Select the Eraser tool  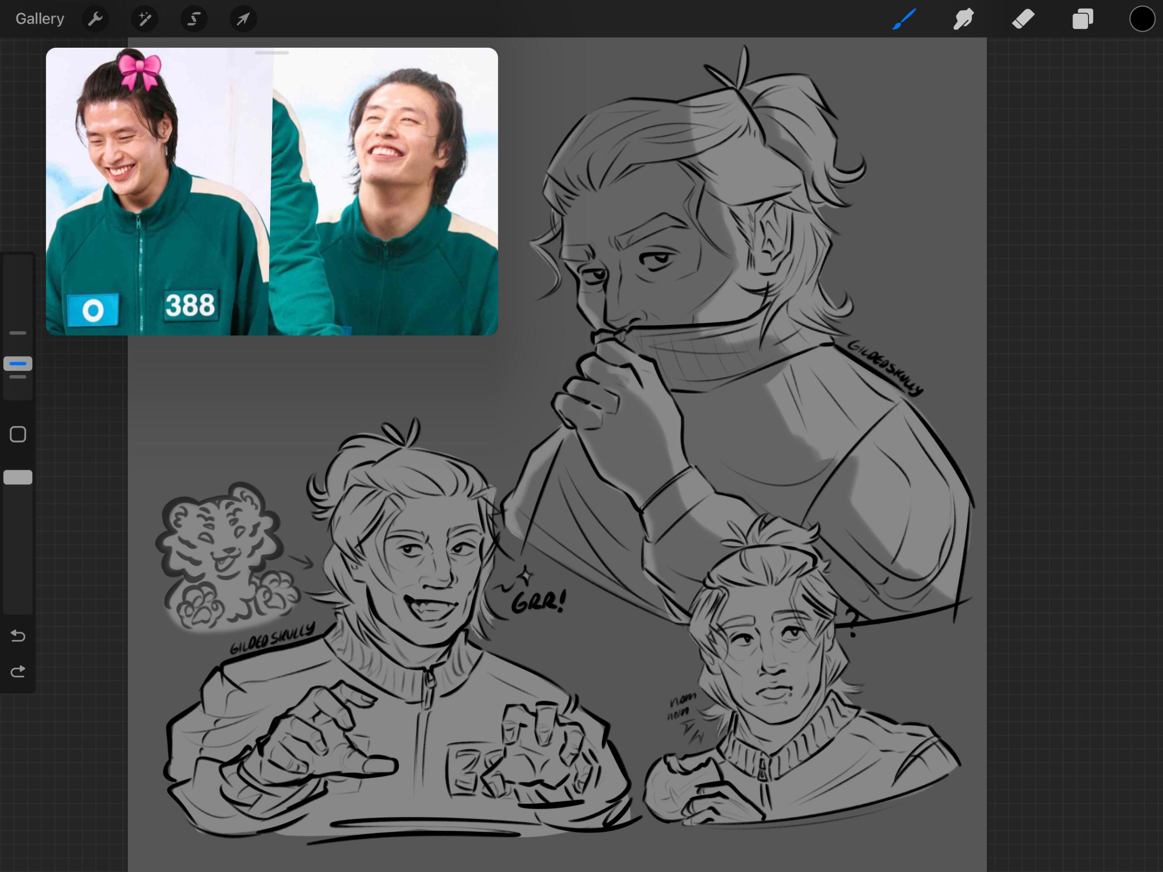1023,20
